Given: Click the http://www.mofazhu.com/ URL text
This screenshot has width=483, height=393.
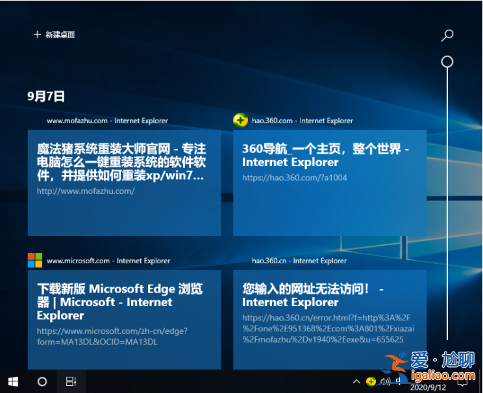Looking at the screenshot, I should pos(86,191).
